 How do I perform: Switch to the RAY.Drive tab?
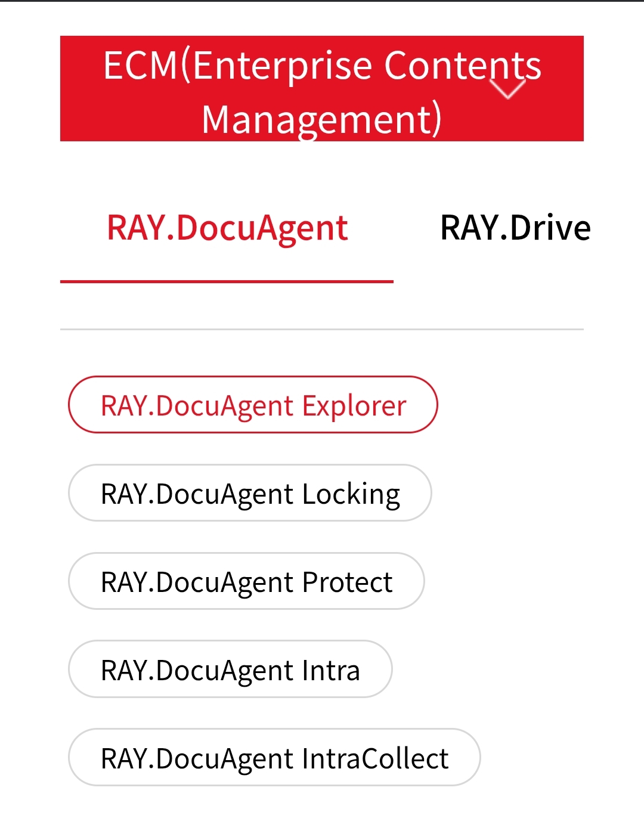click(x=515, y=228)
